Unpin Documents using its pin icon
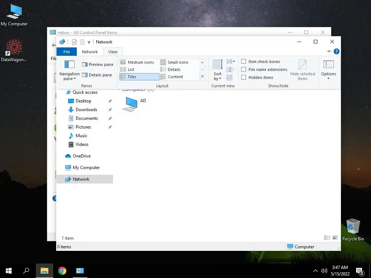The height and width of the screenshot is (278, 371). pos(110,118)
